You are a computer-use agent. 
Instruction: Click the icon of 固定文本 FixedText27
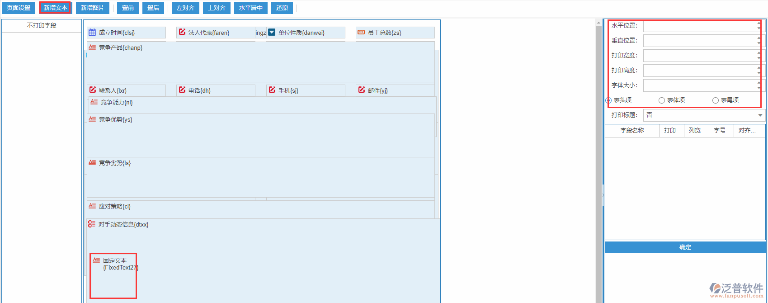pos(96,260)
